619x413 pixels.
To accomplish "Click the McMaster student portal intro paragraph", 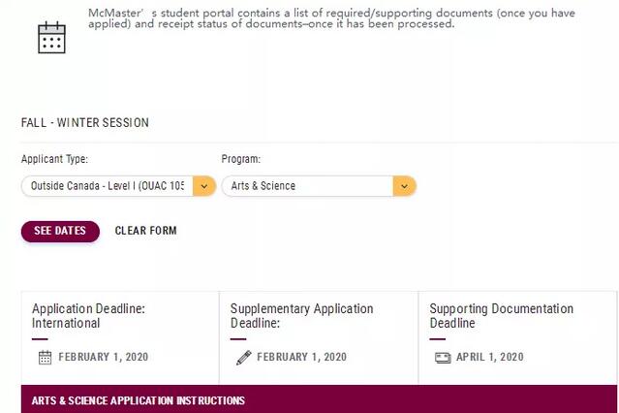I will (331, 18).
